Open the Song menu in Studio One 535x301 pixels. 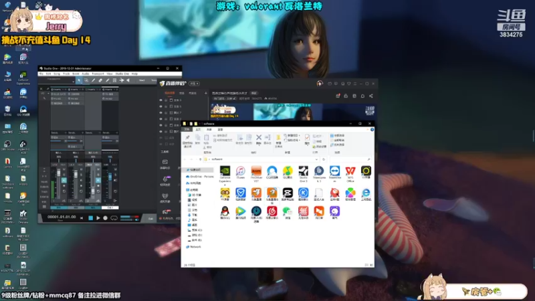(x=57, y=74)
